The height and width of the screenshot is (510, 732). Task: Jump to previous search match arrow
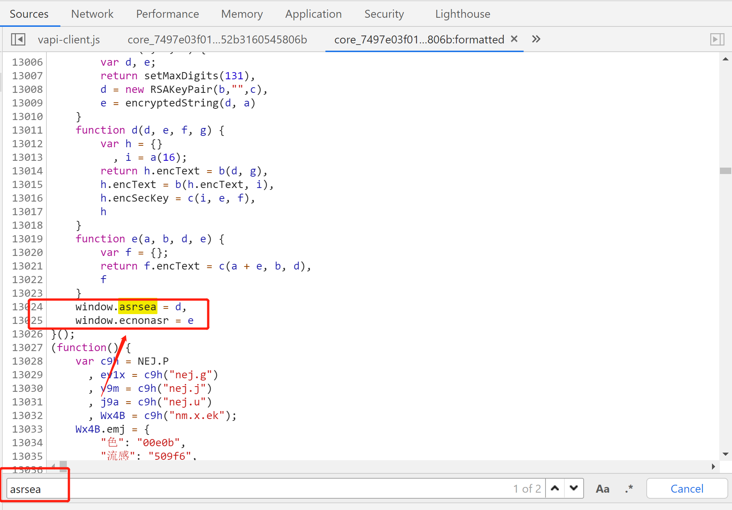click(555, 488)
